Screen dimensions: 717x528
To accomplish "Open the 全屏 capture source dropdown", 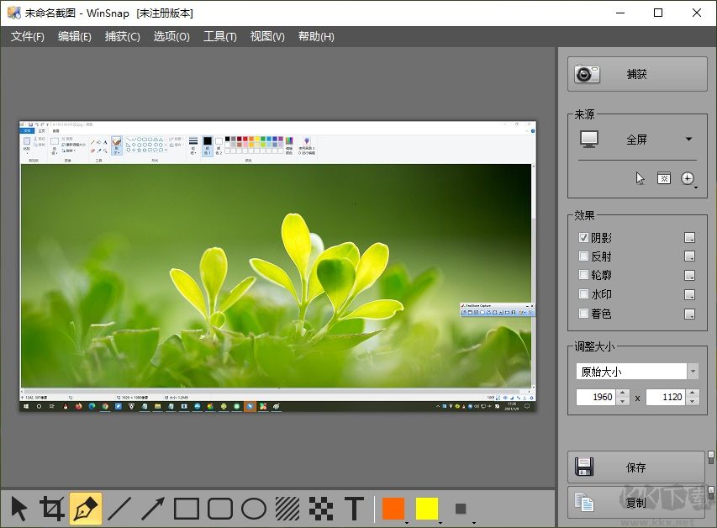I will 688,140.
